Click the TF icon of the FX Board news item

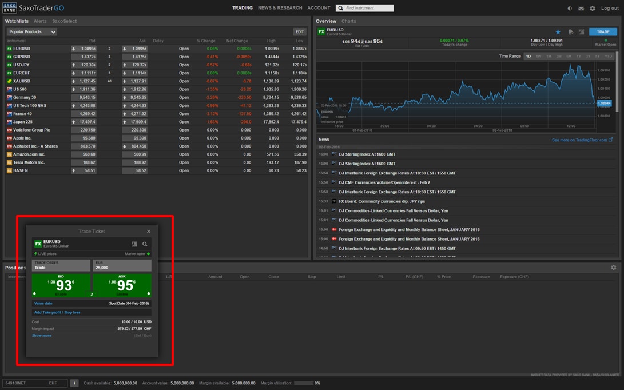pyautogui.click(x=334, y=201)
